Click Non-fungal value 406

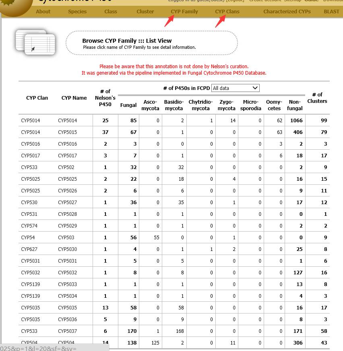pyautogui.click(x=298, y=132)
